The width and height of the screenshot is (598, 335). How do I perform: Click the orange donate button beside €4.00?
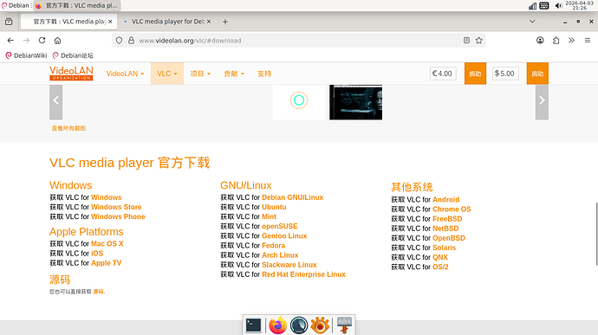(475, 74)
